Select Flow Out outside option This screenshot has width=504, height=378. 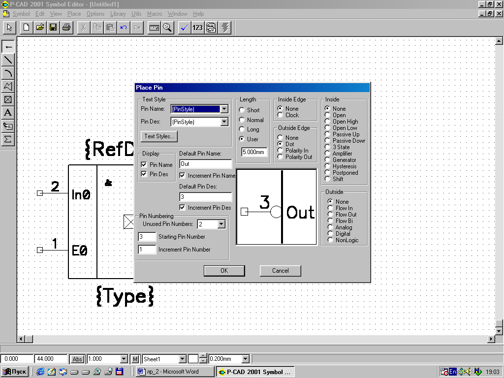coord(330,214)
